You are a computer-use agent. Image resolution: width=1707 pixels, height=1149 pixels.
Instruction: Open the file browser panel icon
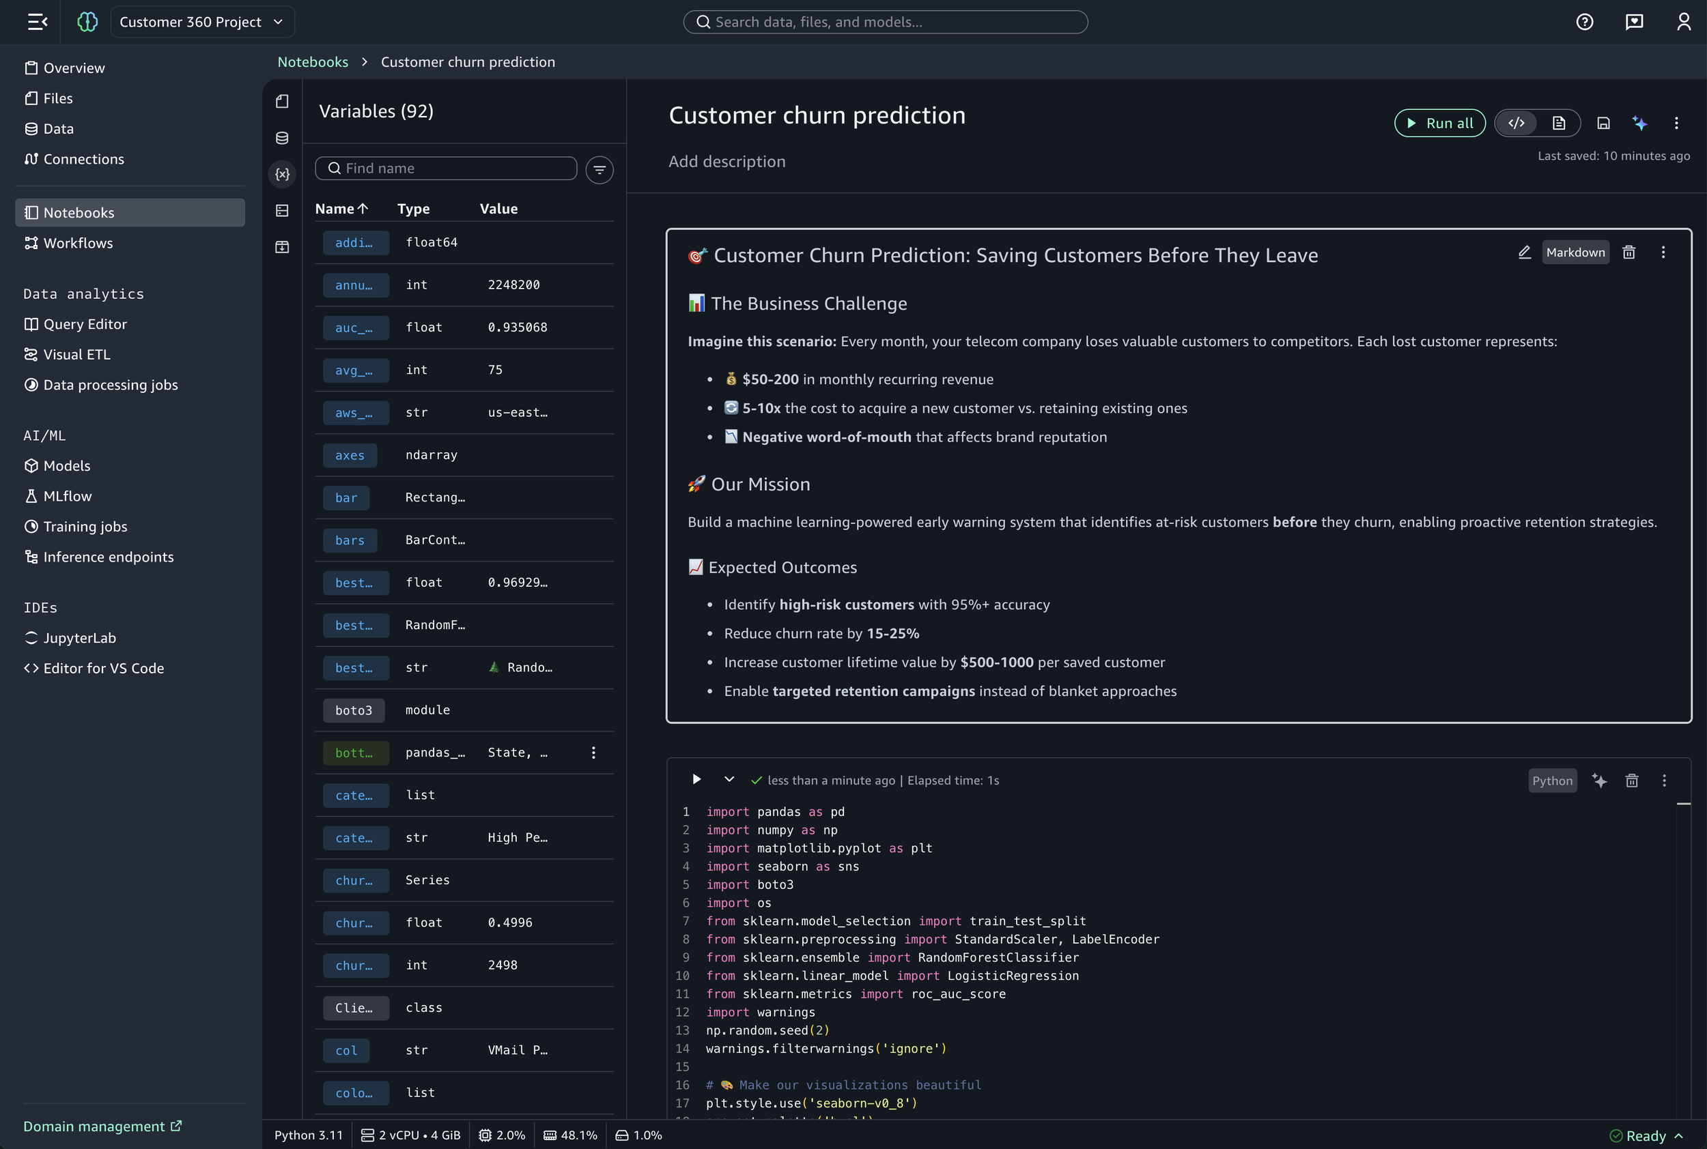tap(281, 102)
